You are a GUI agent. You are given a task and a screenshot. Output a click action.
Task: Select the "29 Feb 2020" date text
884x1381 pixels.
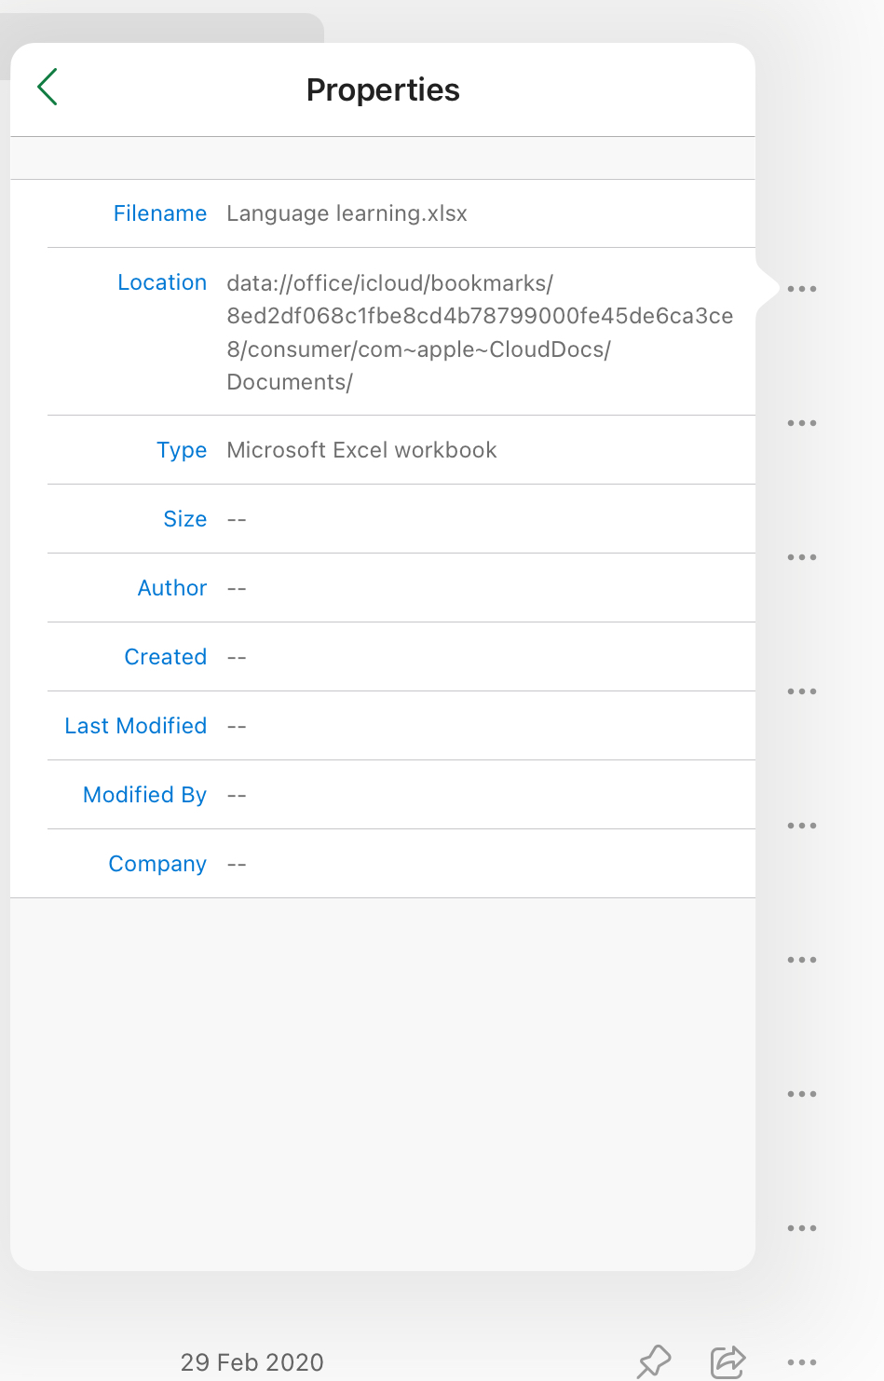coord(252,1362)
